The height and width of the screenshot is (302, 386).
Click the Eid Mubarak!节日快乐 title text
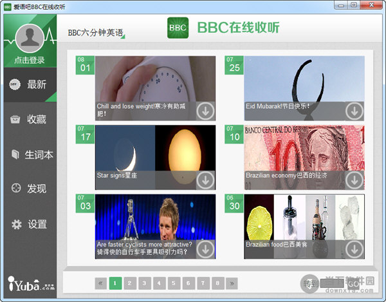pos(278,106)
